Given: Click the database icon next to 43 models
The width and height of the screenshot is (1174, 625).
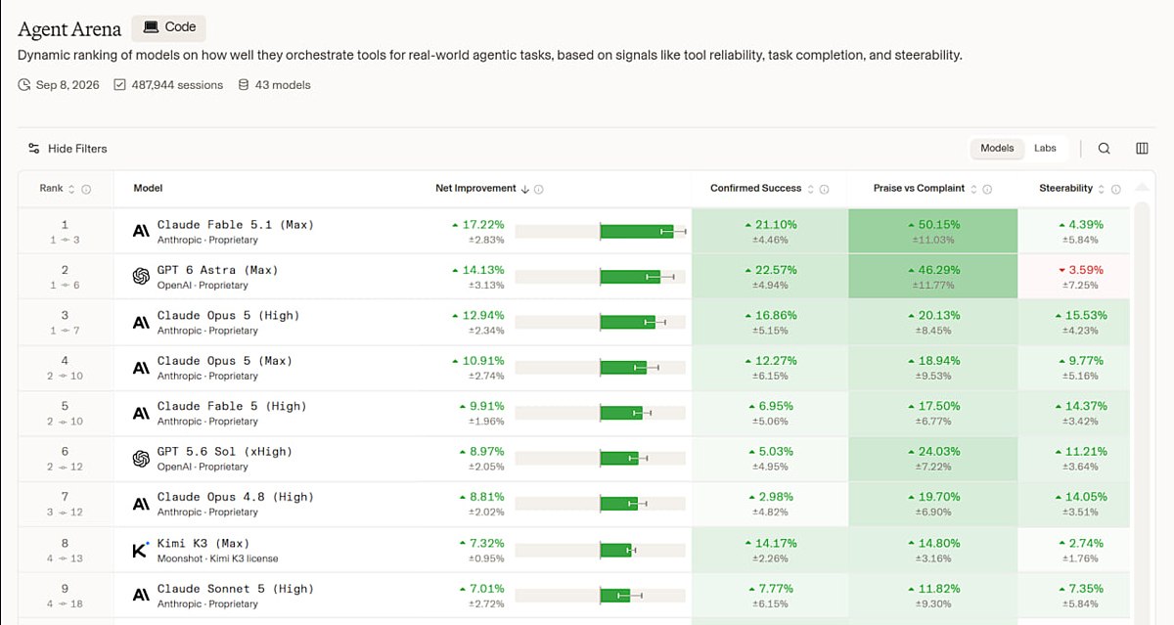Looking at the screenshot, I should [244, 85].
